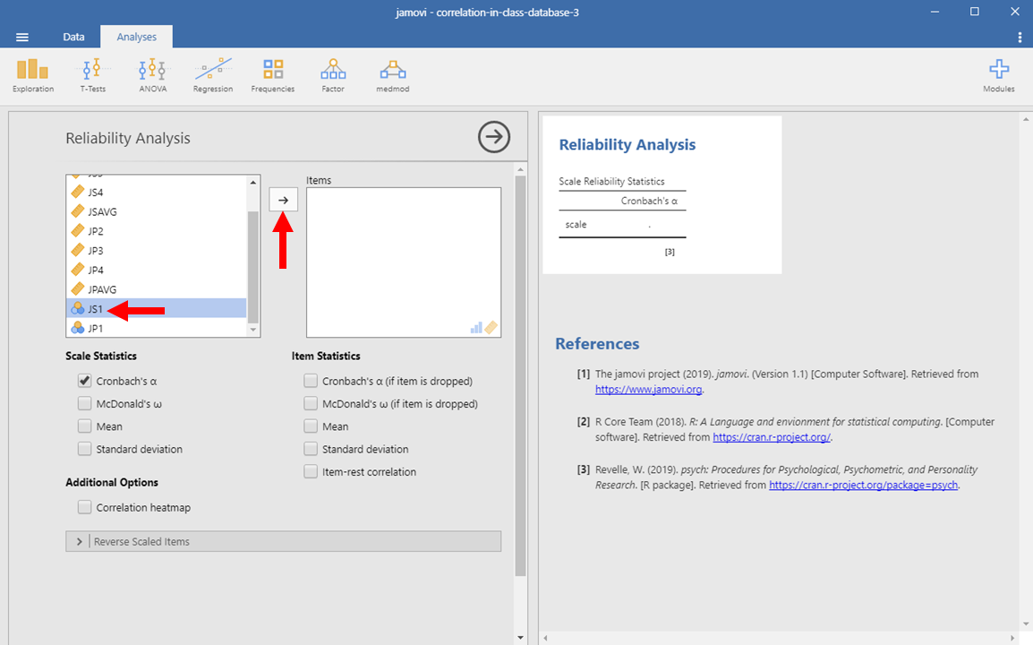Open the Frequencies analysis menu
The height and width of the screenshot is (645, 1033).
[273, 75]
